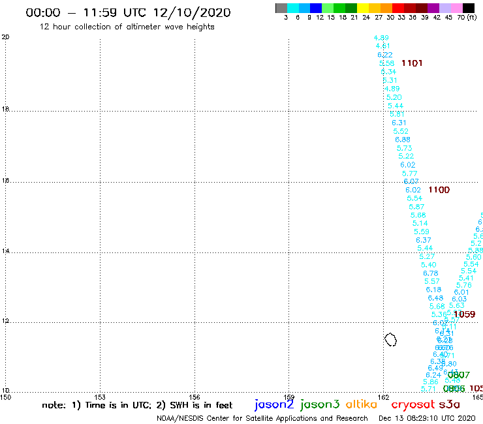
Task: Click the wave height value 5.27
Action: 427,256
